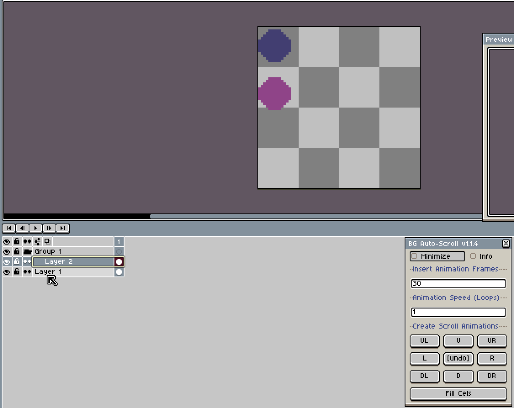Viewport: 514px width, 408px height.
Task: Play the animation from the timeline controls
Action: point(35,228)
